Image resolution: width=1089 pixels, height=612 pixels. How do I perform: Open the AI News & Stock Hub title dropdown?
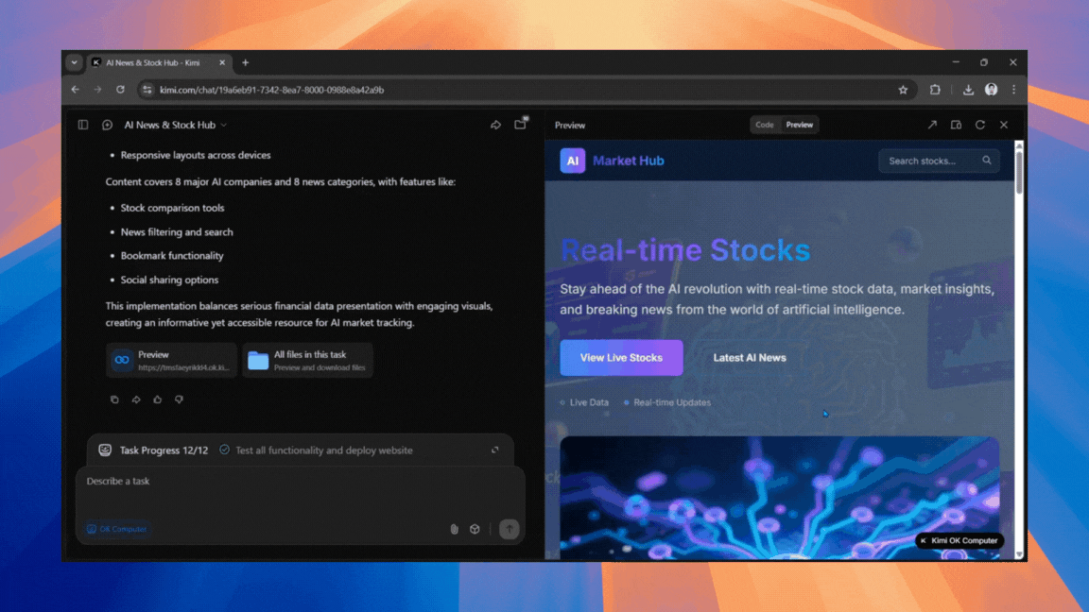tap(175, 125)
